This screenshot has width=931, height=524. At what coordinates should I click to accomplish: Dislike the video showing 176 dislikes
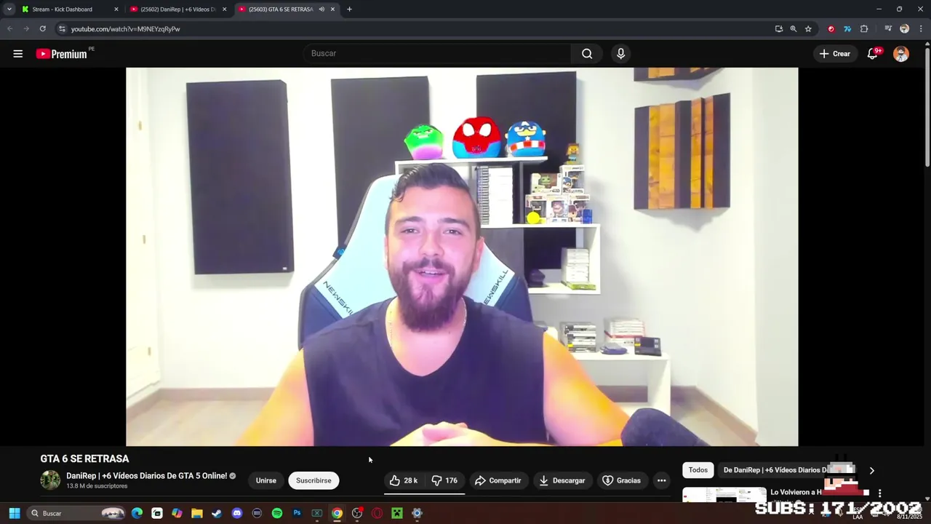[445, 480]
